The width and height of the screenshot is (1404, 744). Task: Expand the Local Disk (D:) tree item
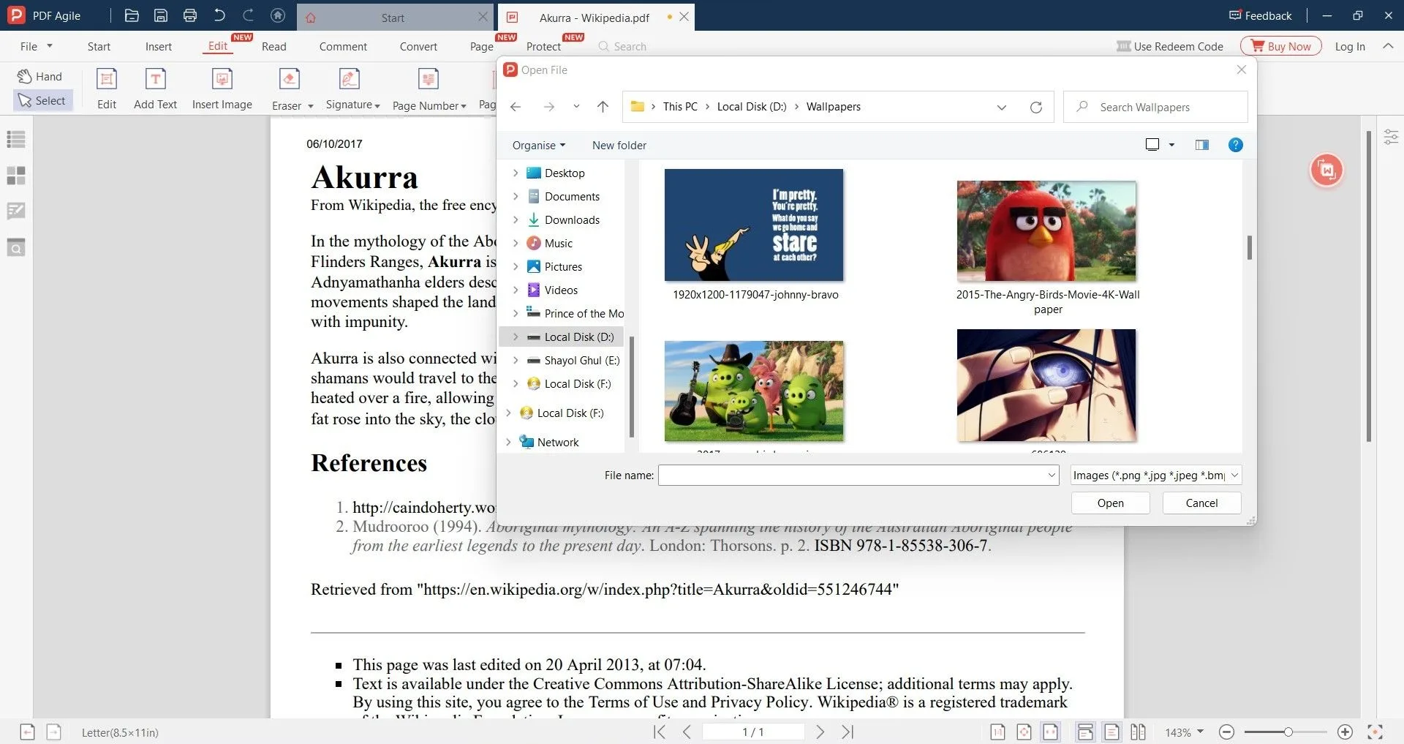[517, 337]
